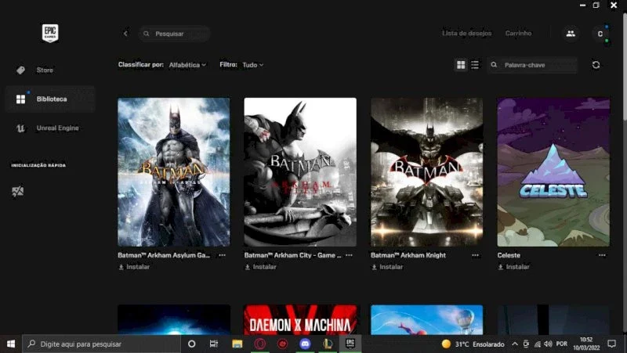Screen dimensions: 627x353
Task: Open the Batman Arkham Asylum cover
Action: click(x=173, y=171)
